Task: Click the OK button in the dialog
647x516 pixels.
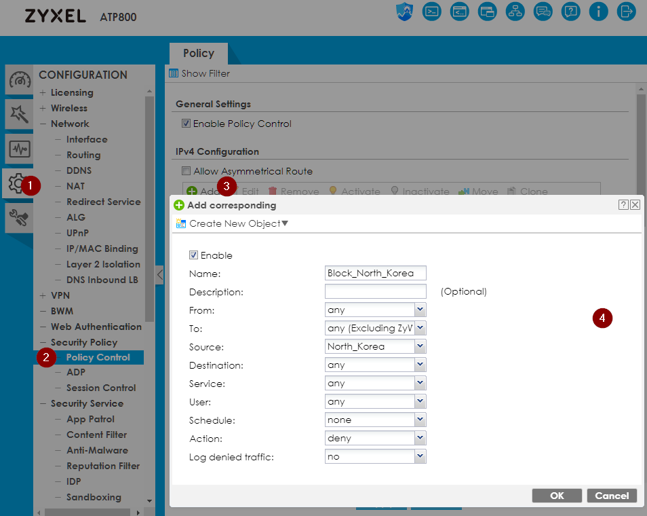Action: click(x=557, y=496)
